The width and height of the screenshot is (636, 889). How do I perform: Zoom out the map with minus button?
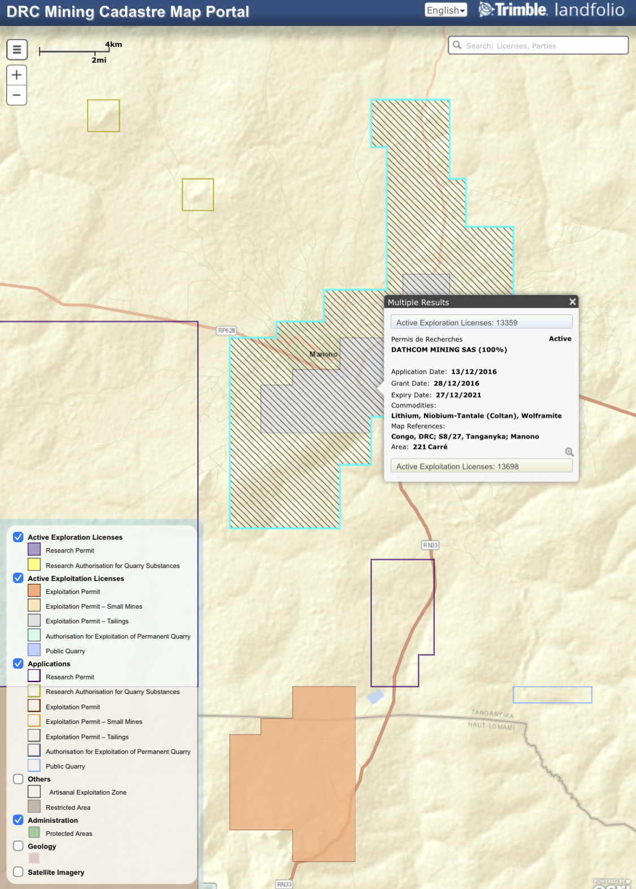(17, 95)
